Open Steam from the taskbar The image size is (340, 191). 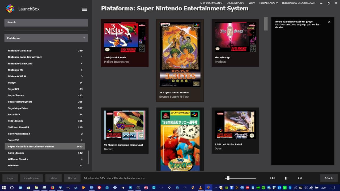[76, 188]
